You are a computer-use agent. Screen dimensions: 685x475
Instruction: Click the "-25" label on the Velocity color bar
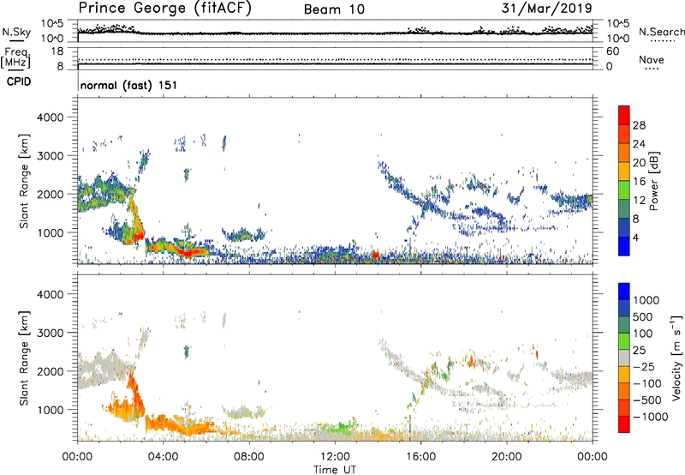[x=644, y=367]
